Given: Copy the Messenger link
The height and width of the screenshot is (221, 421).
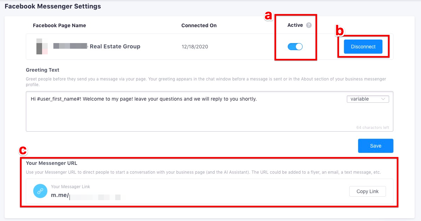Looking at the screenshot, I should pyautogui.click(x=367, y=191).
